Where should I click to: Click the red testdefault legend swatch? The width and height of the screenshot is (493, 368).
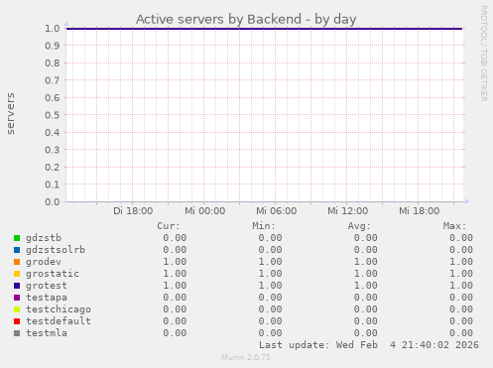(17, 321)
